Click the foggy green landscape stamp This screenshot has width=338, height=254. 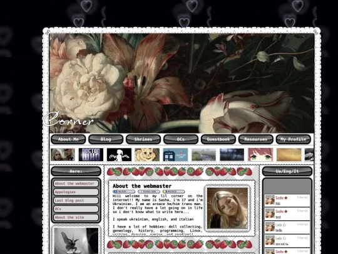point(203,155)
